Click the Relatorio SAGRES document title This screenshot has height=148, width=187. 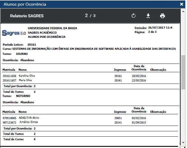click(x=27, y=16)
